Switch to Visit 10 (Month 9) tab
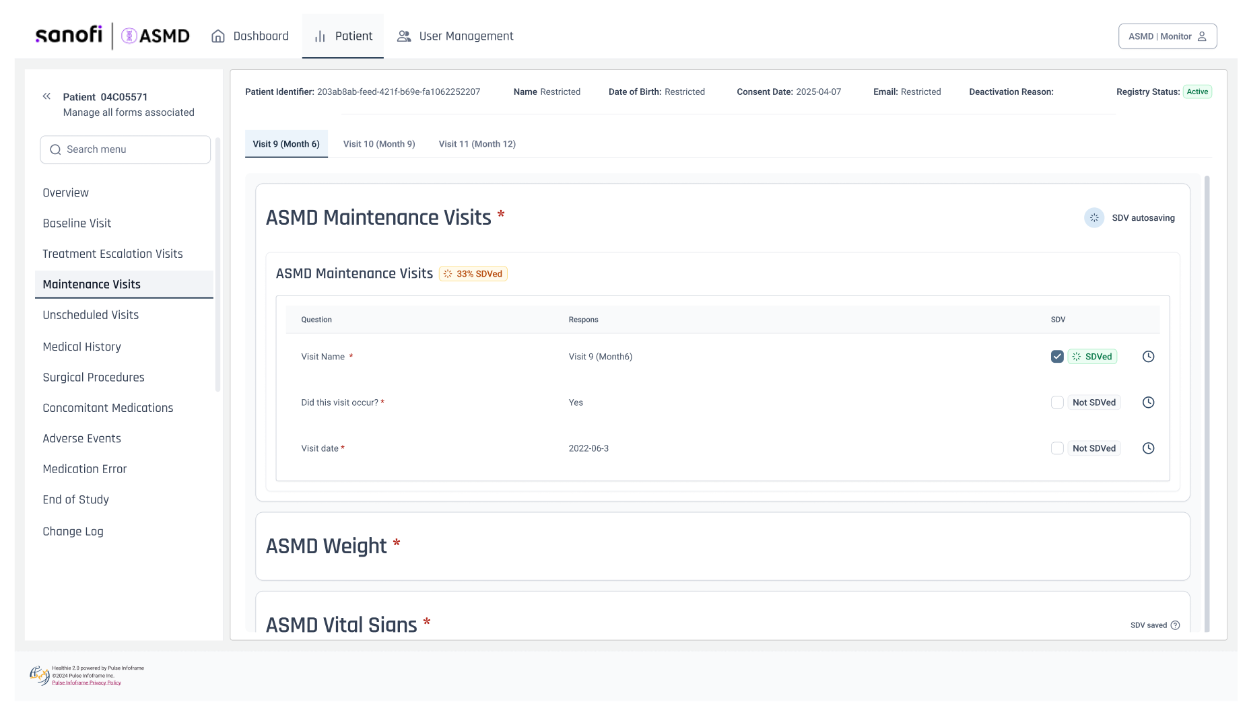 (379, 144)
